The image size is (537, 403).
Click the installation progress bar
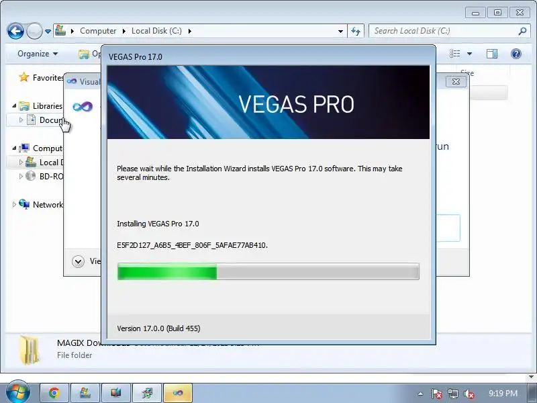click(268, 271)
